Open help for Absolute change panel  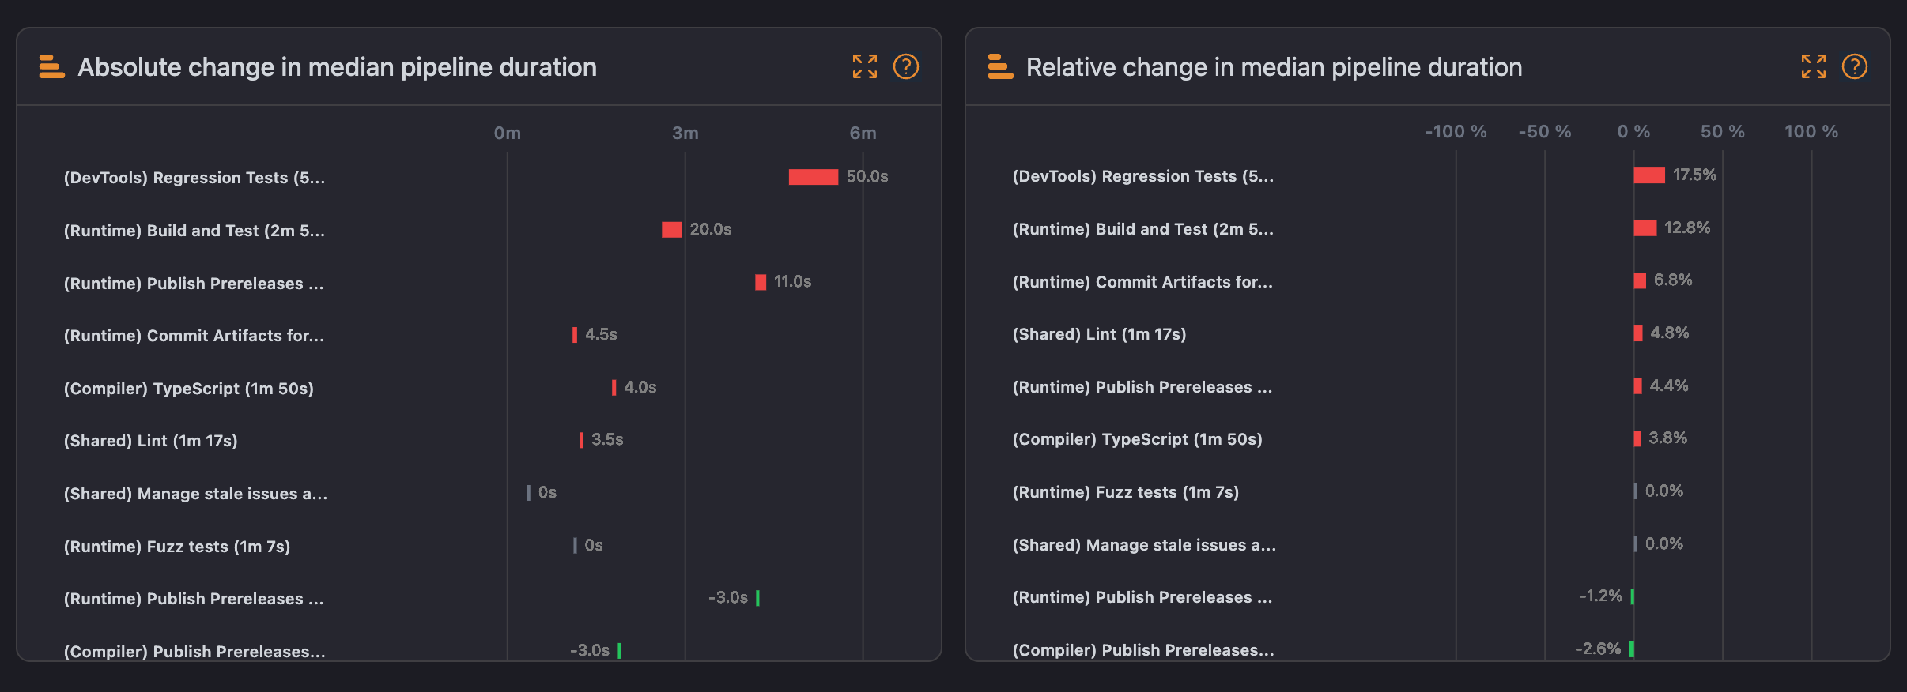coord(906,66)
